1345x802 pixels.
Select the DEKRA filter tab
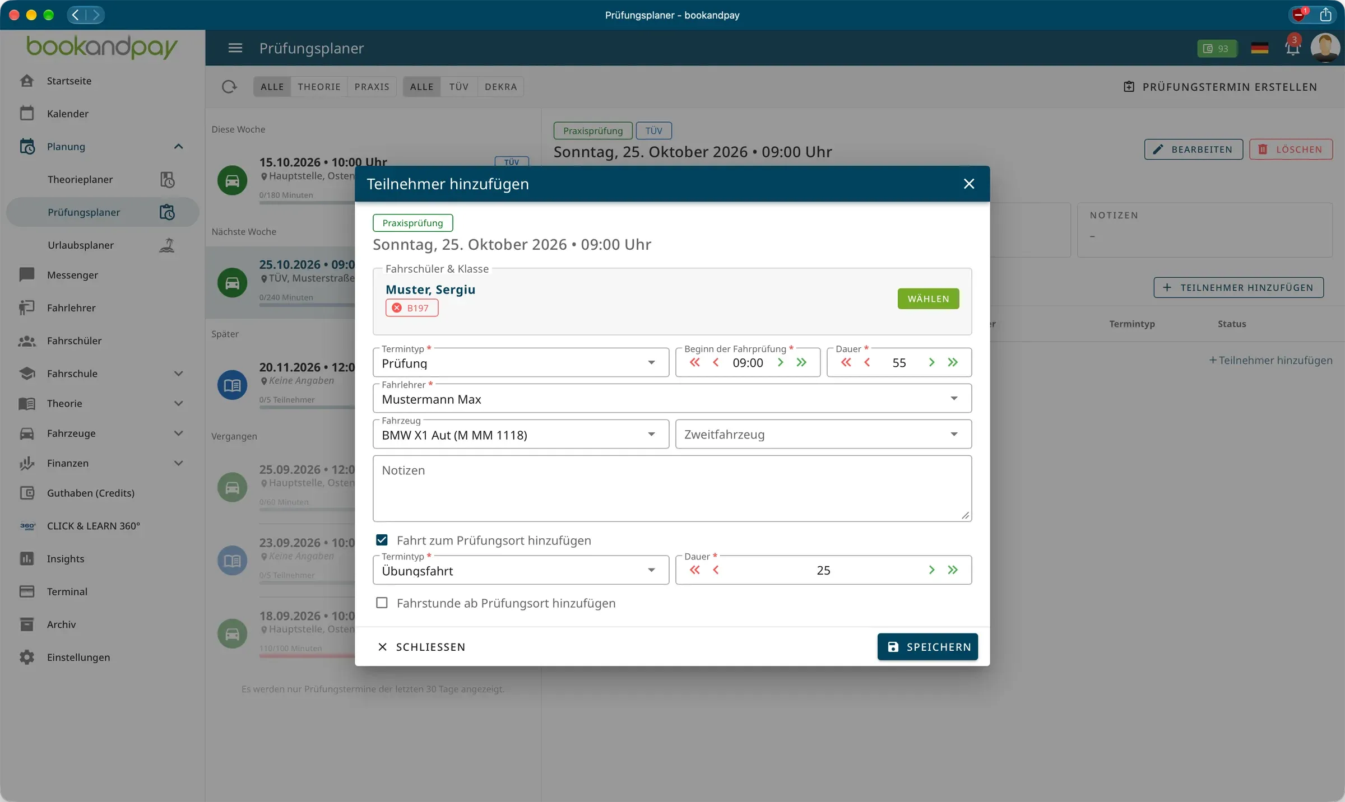pos(500,87)
